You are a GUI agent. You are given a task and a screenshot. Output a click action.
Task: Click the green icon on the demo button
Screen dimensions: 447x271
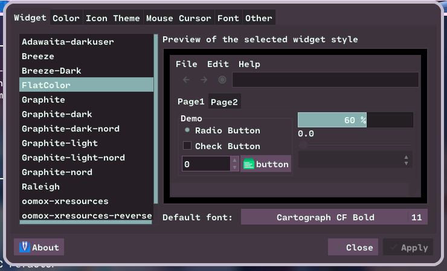coord(249,164)
